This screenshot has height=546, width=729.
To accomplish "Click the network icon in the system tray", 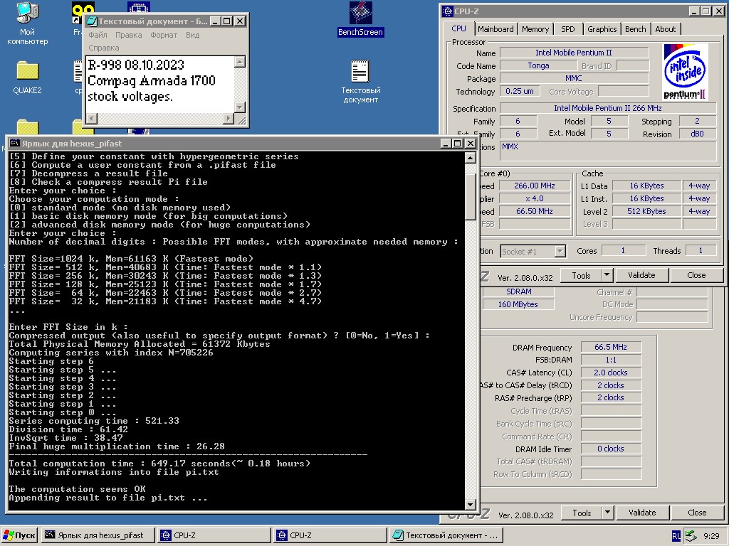I will tap(691, 536).
